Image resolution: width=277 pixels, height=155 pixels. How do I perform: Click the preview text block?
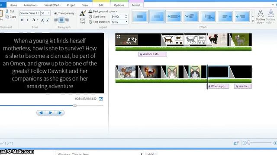[x=50, y=63]
